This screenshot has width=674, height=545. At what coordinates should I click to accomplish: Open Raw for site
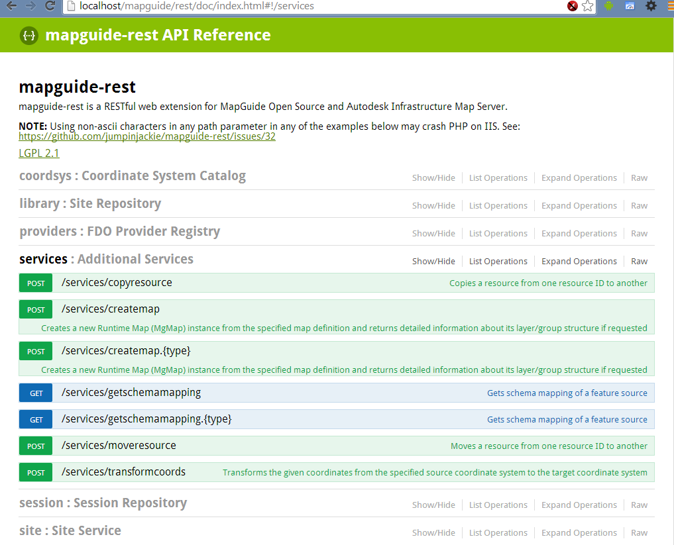pyautogui.click(x=639, y=533)
